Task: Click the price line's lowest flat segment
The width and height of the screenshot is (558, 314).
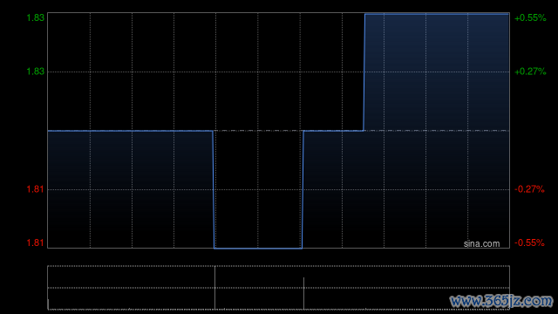Action: point(258,248)
